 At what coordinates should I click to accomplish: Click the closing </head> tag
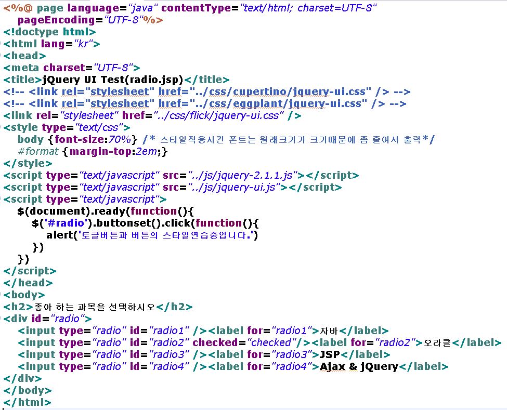tap(28, 283)
